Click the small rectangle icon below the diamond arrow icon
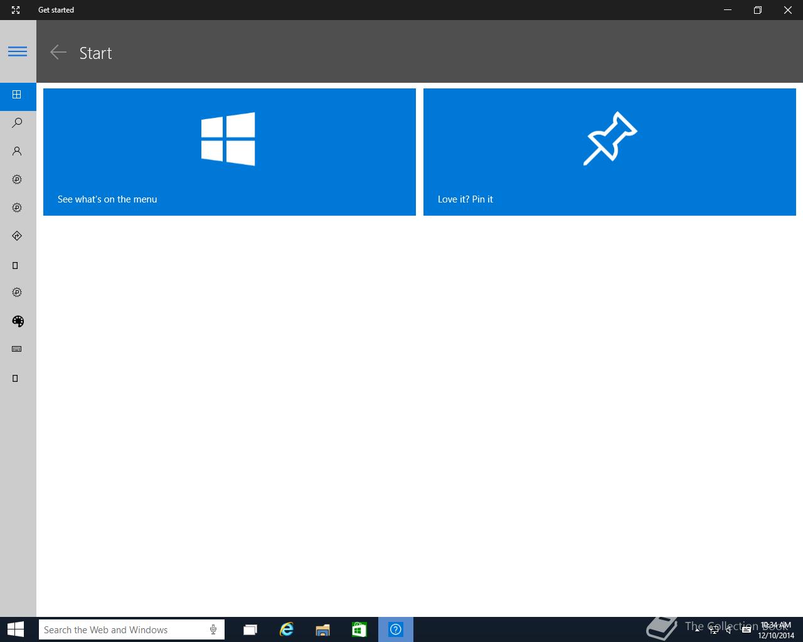 pyautogui.click(x=16, y=265)
